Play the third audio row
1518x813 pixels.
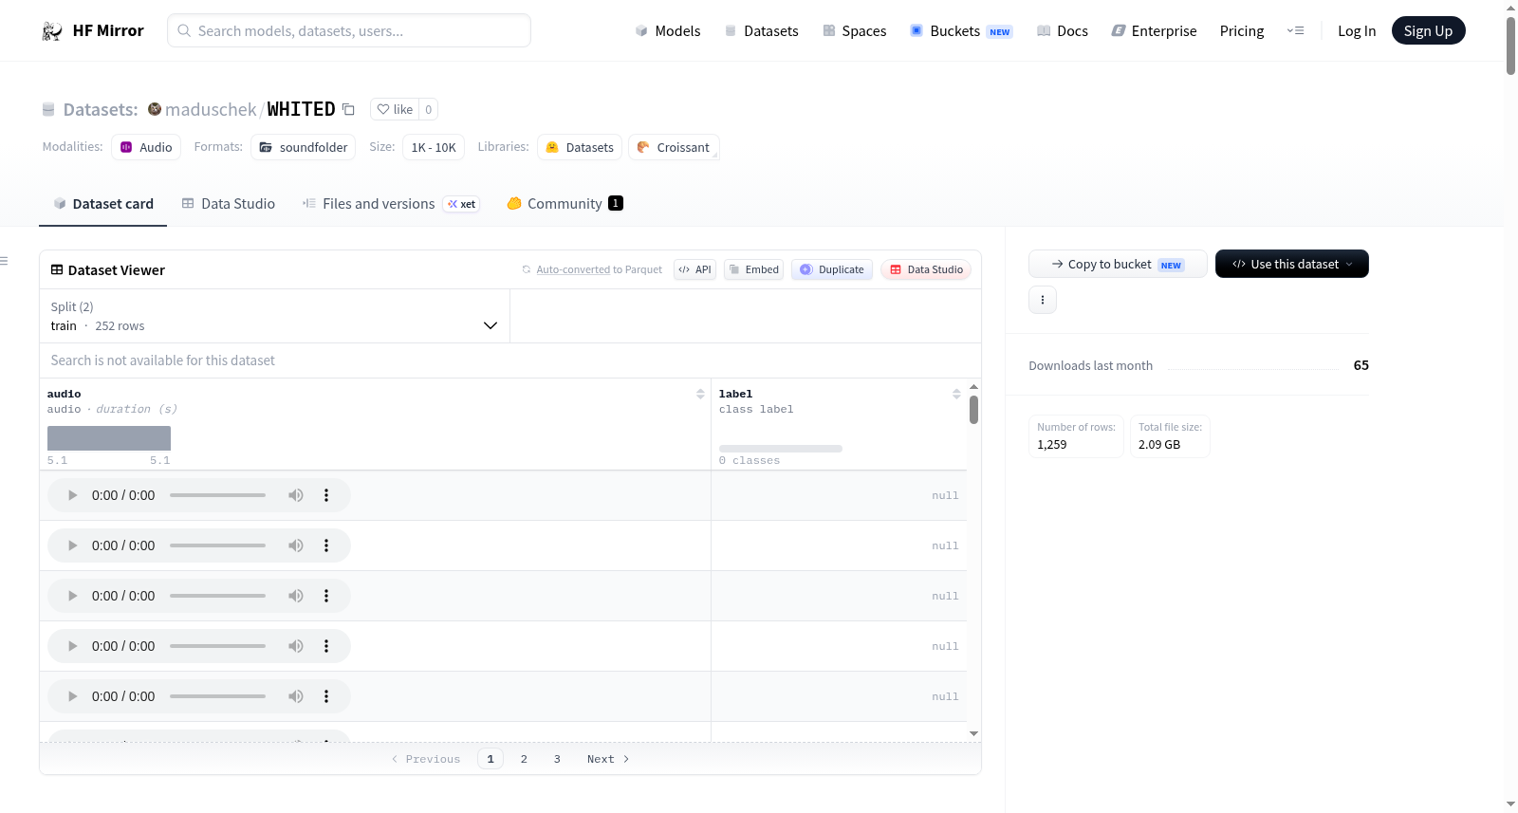72,596
